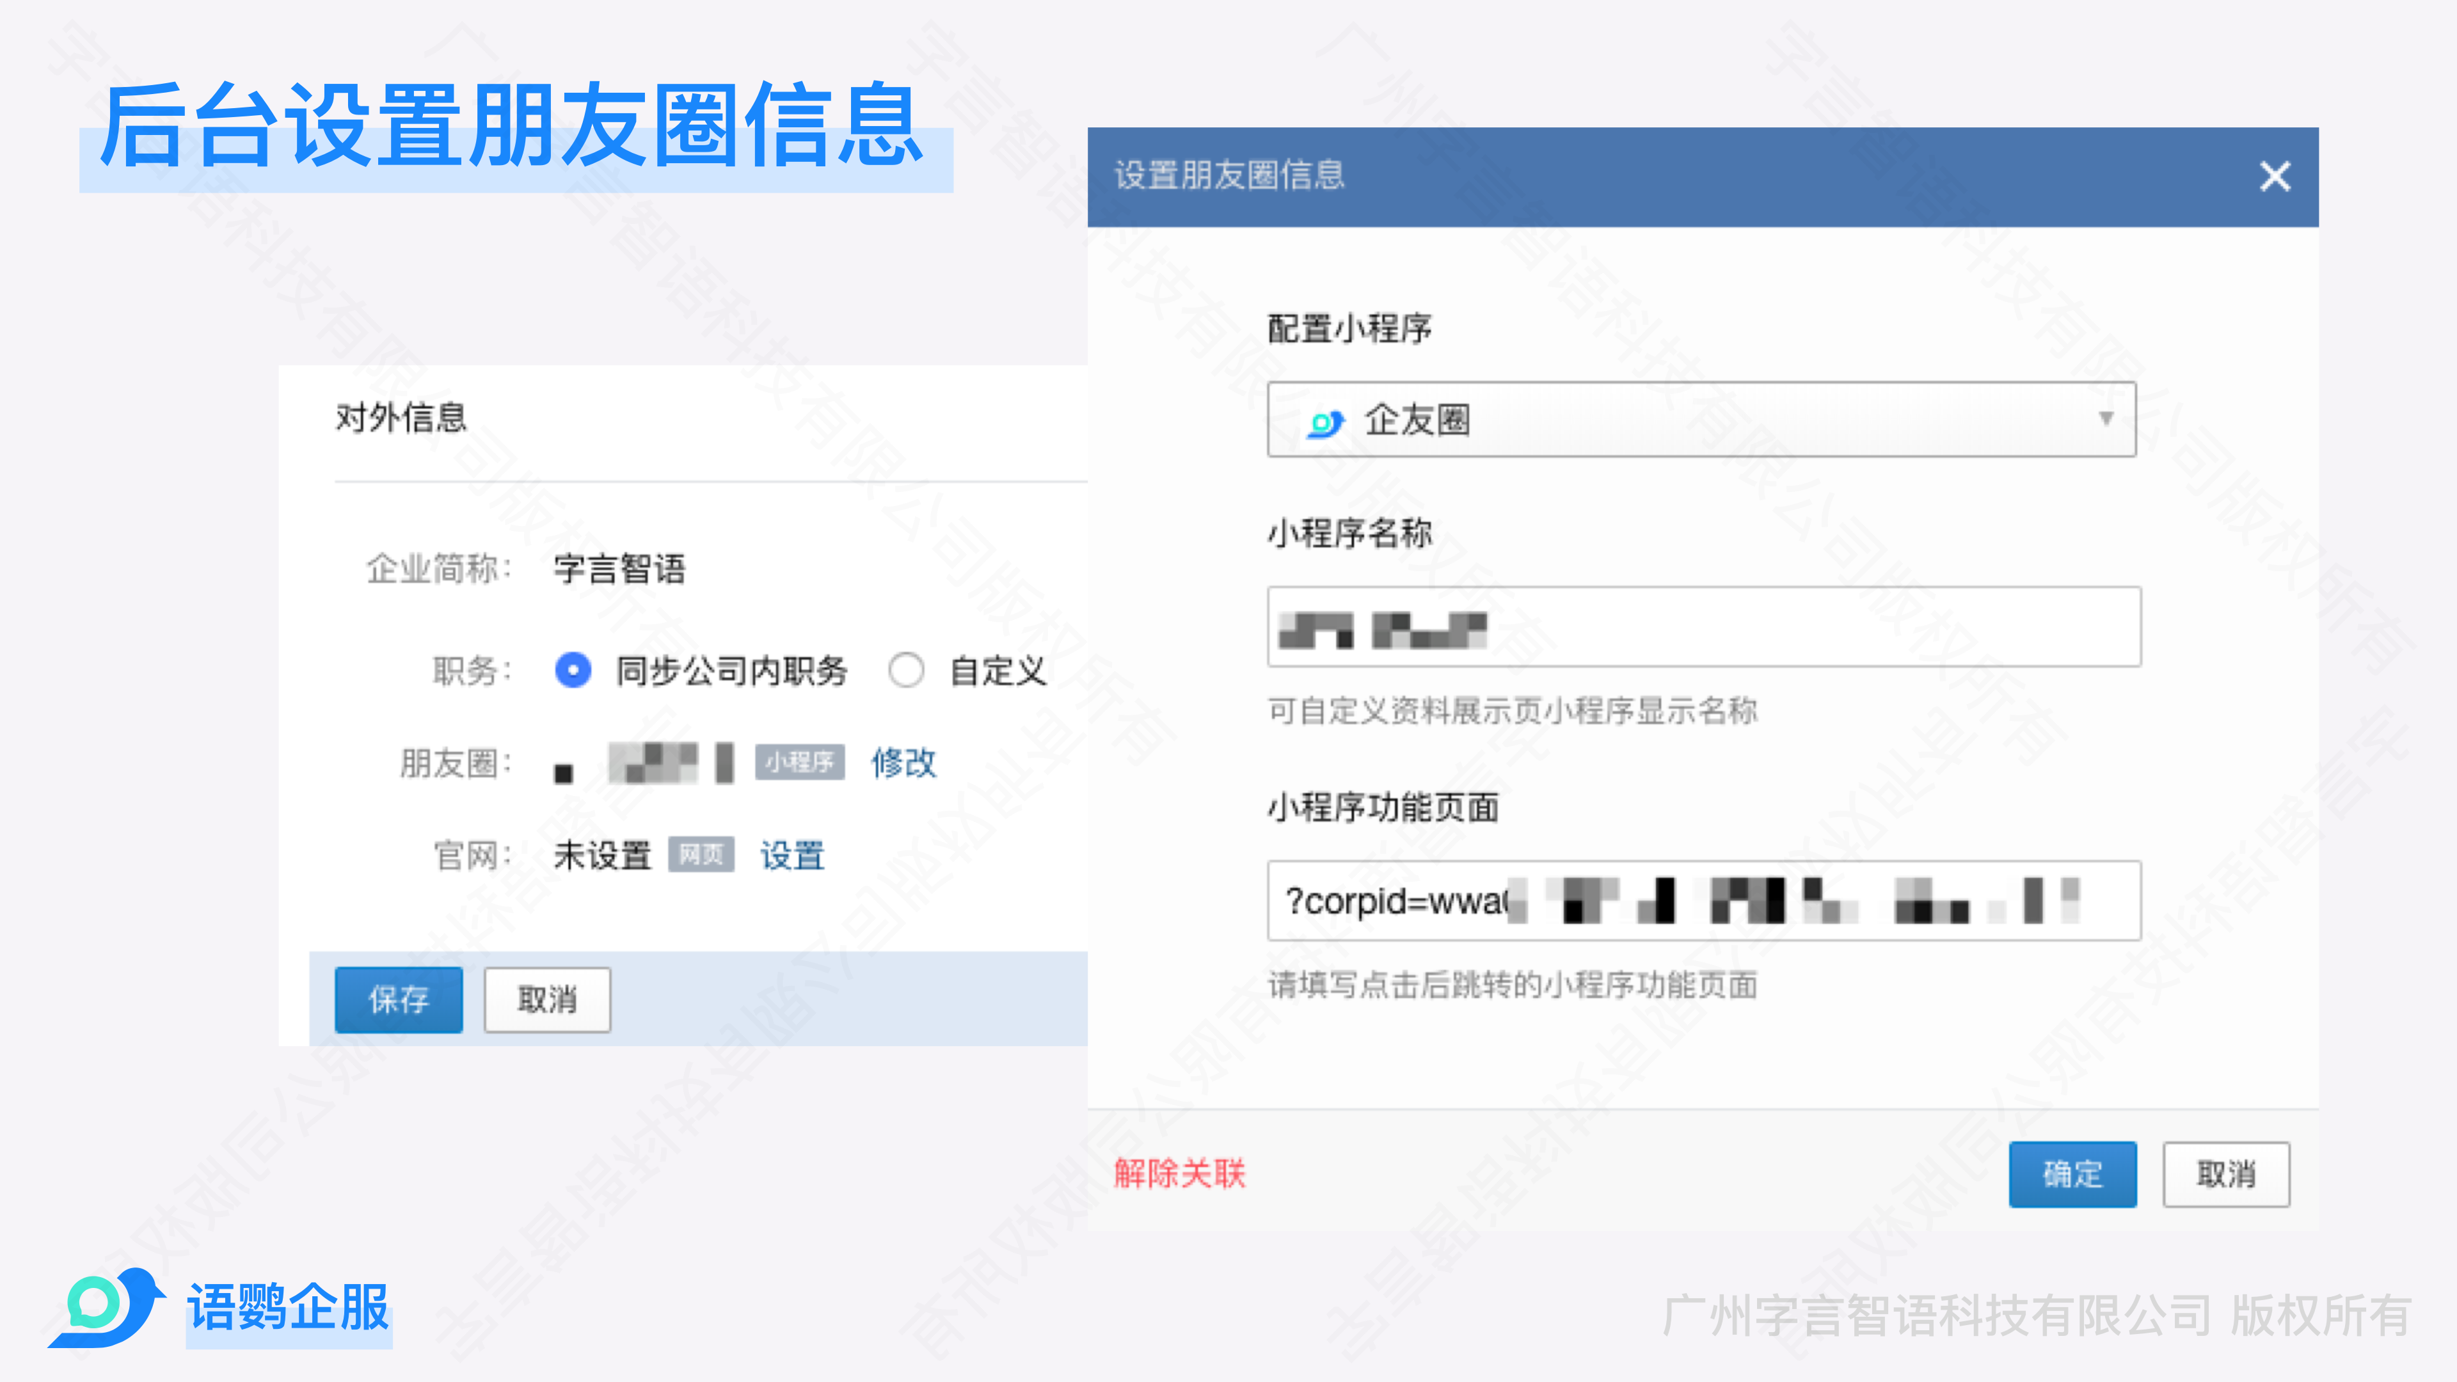Screen dimensions: 2457x1382
Task: Select the 自定义 radio option
Action: (x=906, y=671)
